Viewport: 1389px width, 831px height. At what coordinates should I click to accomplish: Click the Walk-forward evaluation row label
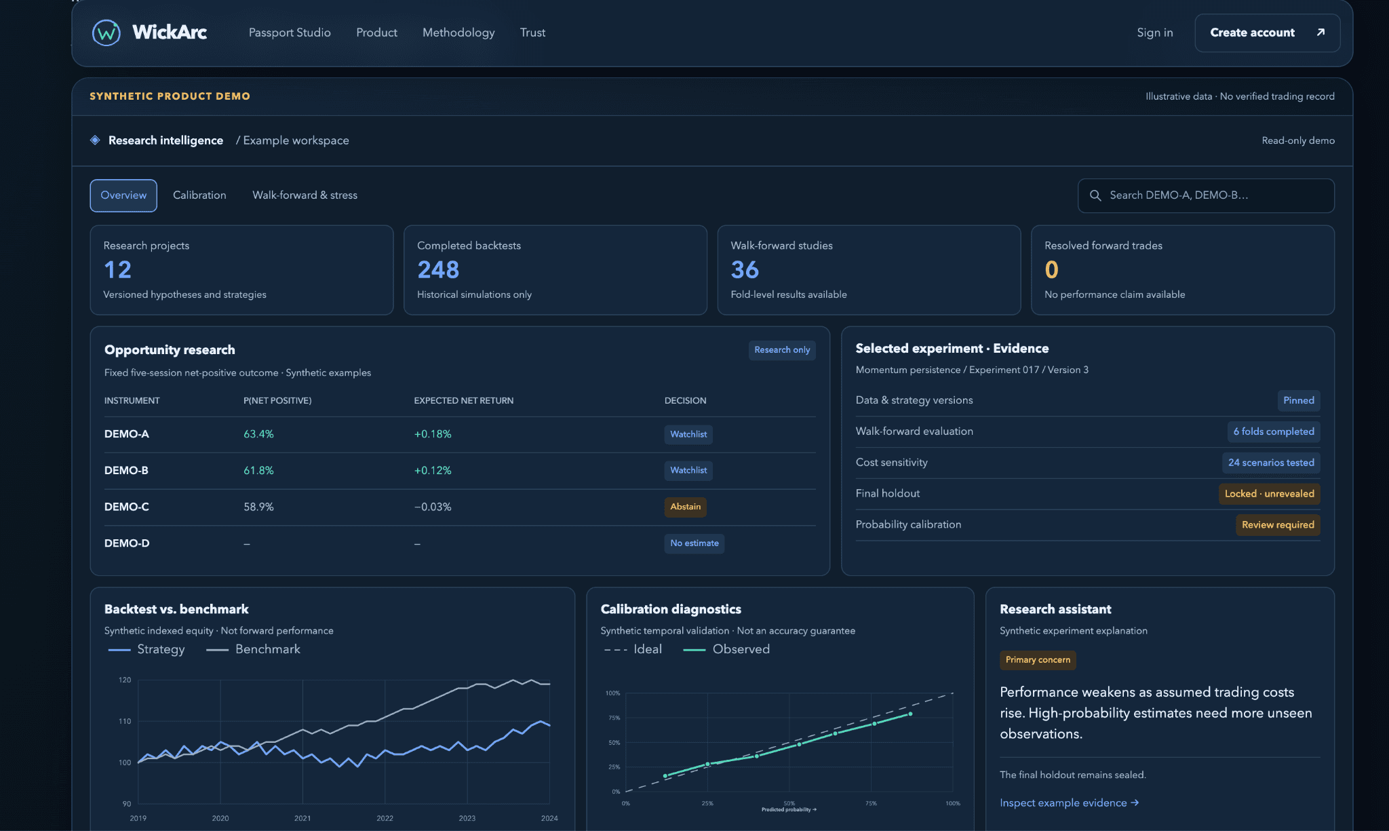914,431
